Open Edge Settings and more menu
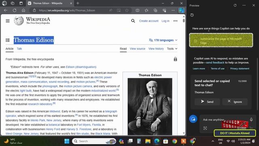The width and height of the screenshot is (259, 146). pos(173,11)
